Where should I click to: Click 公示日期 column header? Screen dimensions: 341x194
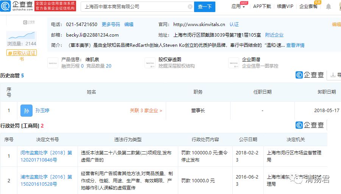(x=248, y=139)
